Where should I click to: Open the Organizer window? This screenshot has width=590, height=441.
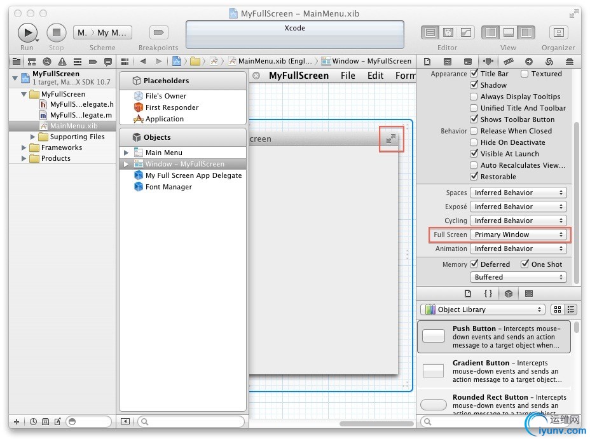(x=558, y=32)
